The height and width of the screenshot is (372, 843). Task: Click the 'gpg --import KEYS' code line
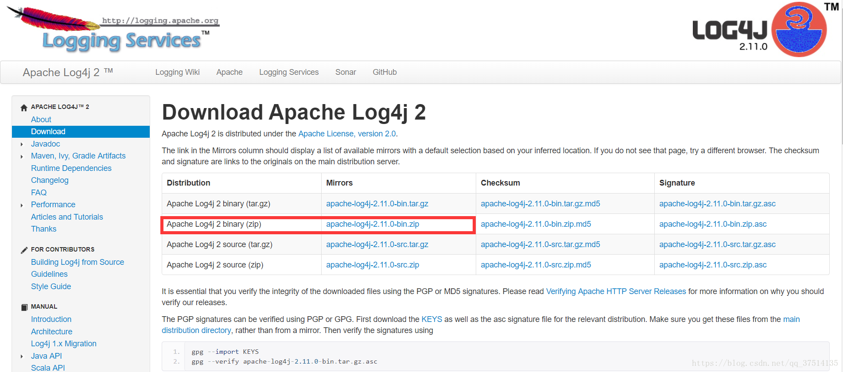pos(225,352)
